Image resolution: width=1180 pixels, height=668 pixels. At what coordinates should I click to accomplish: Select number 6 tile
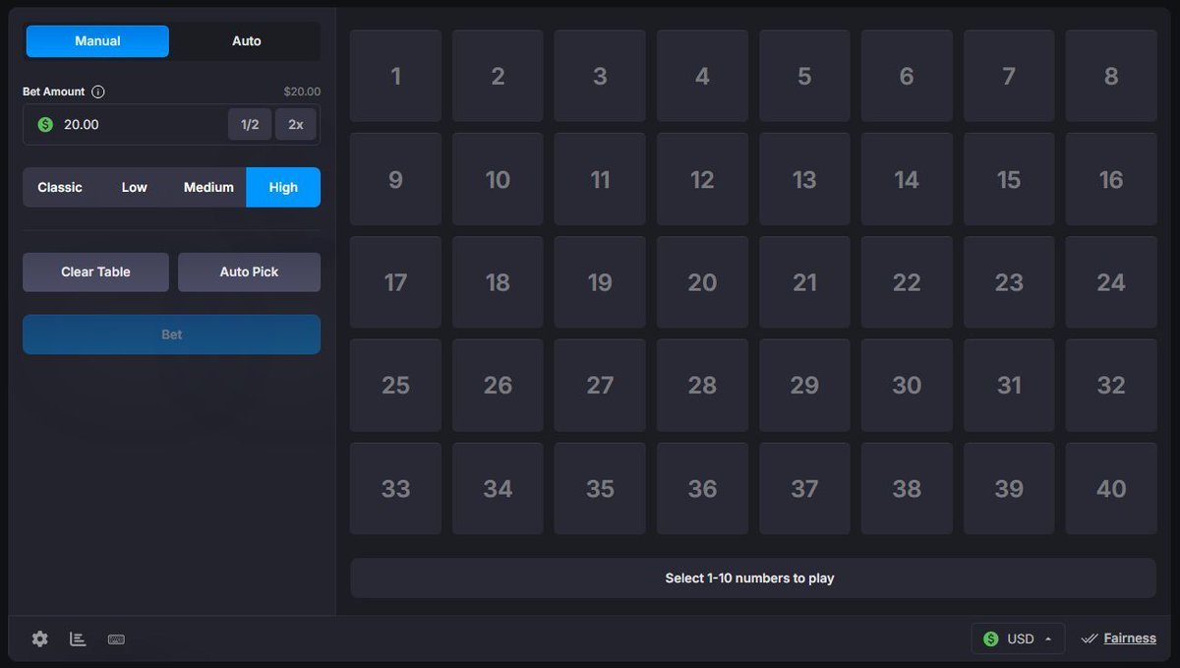pos(907,76)
